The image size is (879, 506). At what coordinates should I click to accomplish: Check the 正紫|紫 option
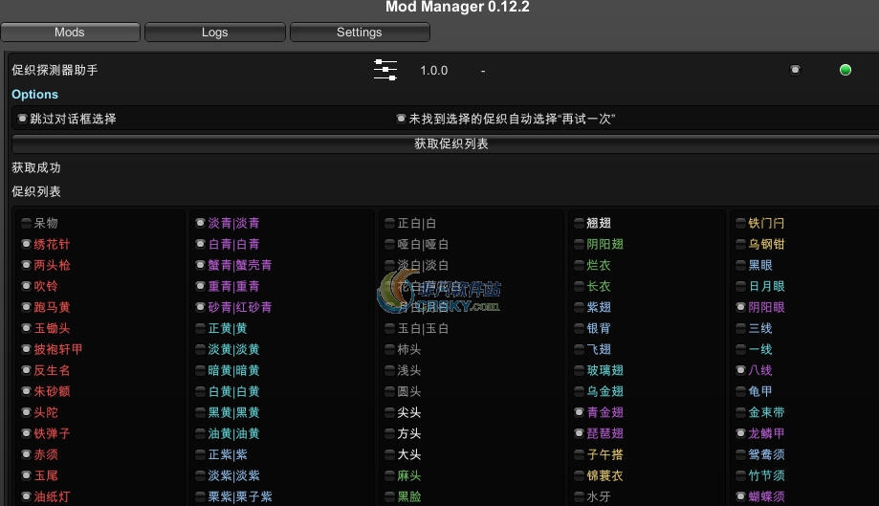200,454
